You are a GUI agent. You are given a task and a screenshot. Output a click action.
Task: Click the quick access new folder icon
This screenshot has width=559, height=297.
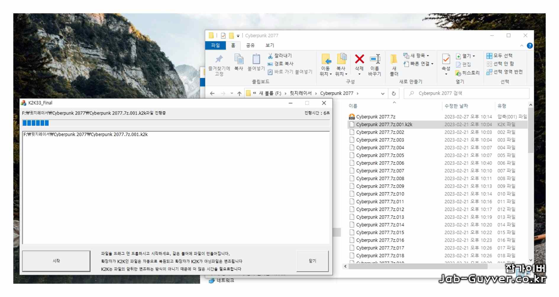(231, 36)
